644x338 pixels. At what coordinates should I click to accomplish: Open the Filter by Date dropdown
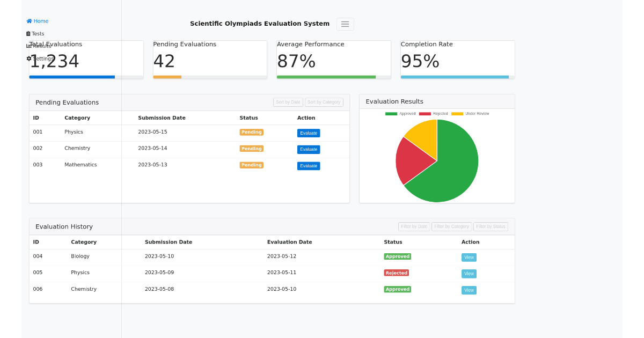pos(414,226)
